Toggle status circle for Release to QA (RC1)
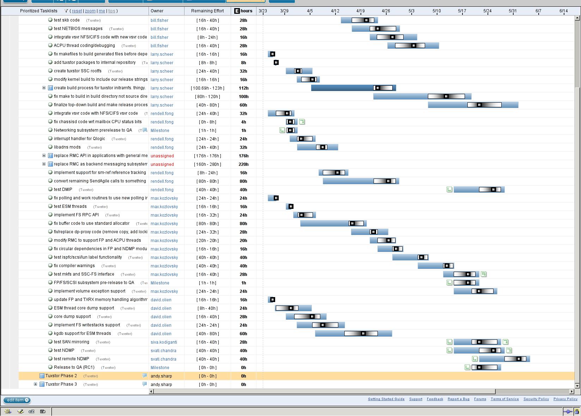581x416 pixels. 50,367
